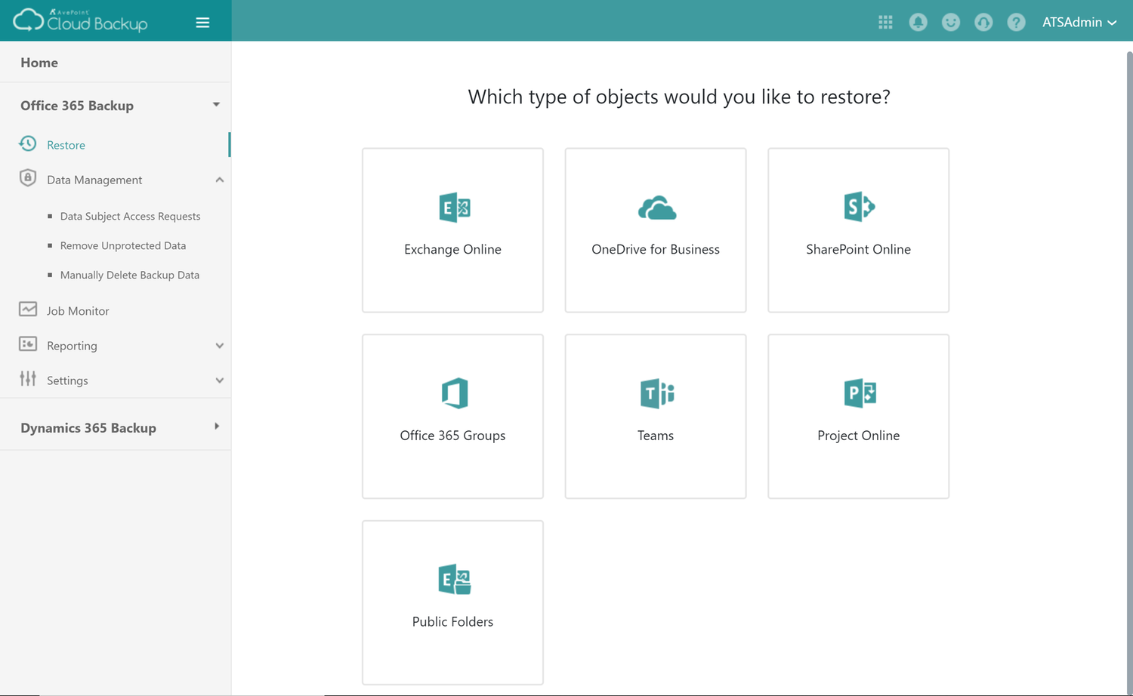Collapse the sidebar with the hamburger menu
The height and width of the screenshot is (696, 1133).
click(202, 22)
